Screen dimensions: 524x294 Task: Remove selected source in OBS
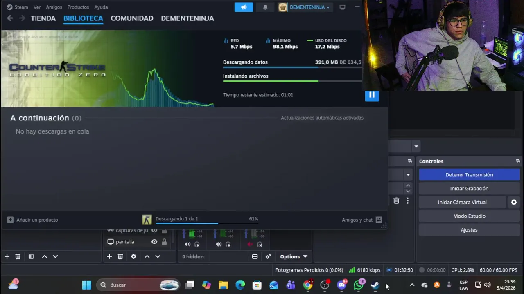[x=120, y=256]
